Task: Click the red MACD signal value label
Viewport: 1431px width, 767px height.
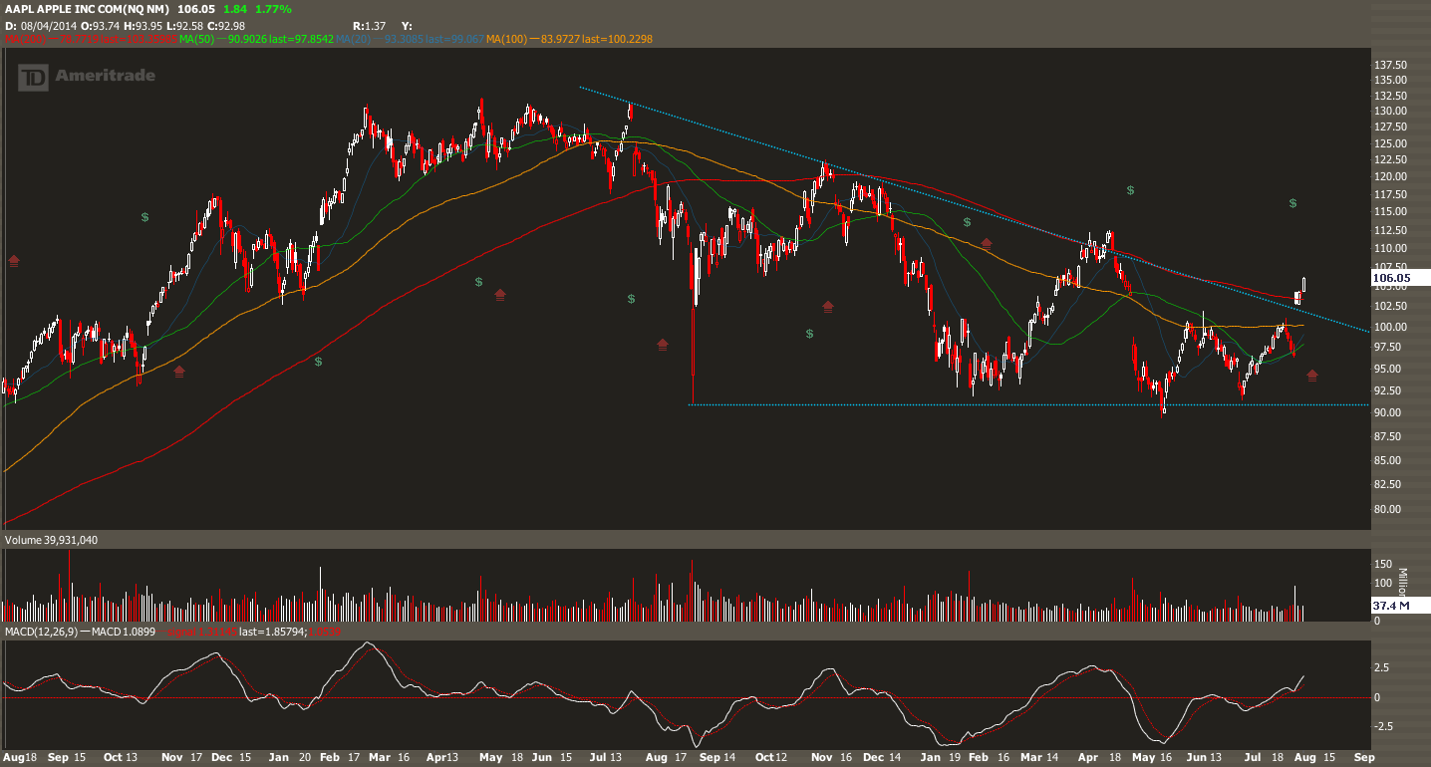Action: click(x=203, y=632)
